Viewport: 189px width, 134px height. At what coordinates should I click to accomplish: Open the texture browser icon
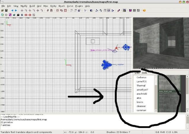tap(138, 10)
